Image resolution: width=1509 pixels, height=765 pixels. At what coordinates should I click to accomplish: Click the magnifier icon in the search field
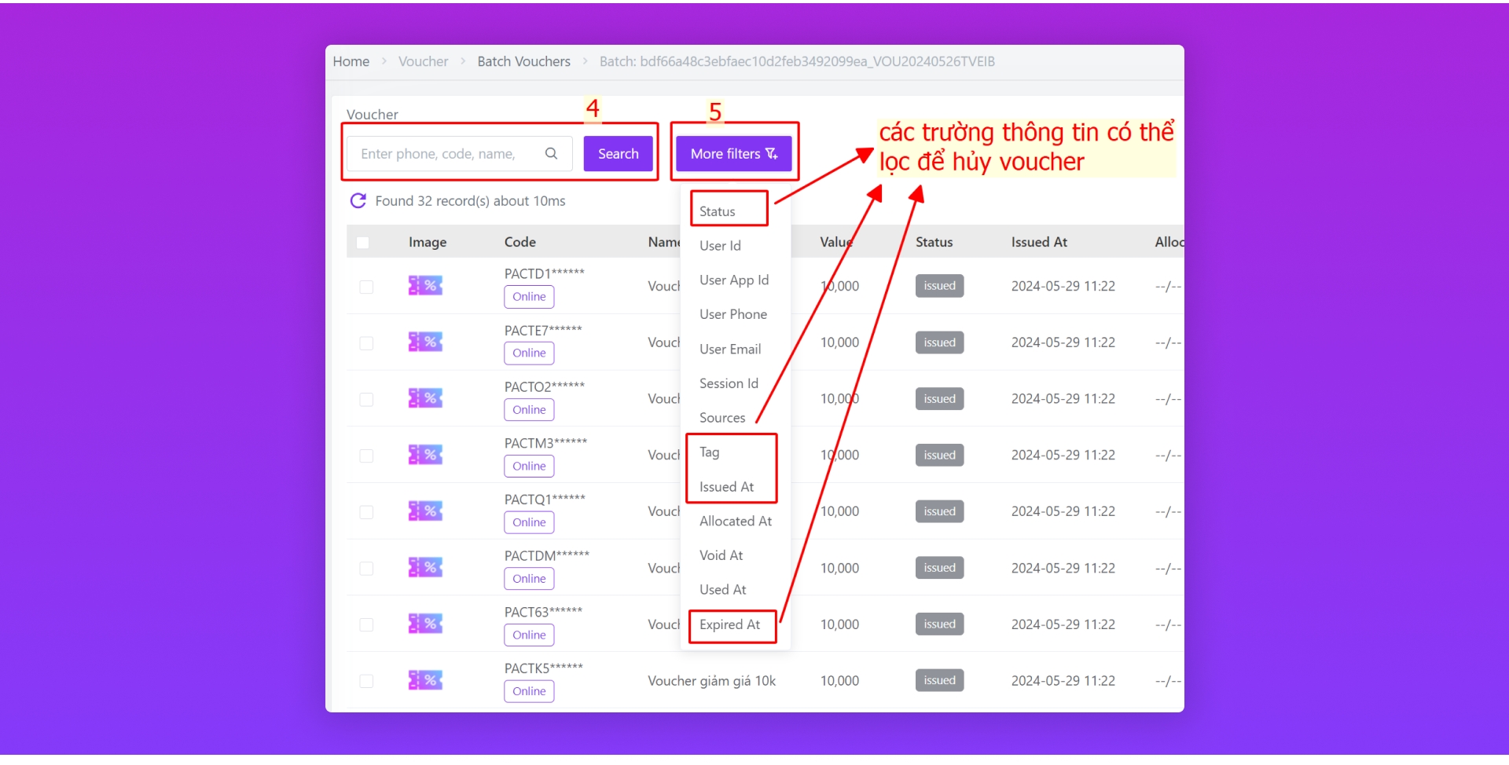coord(551,154)
